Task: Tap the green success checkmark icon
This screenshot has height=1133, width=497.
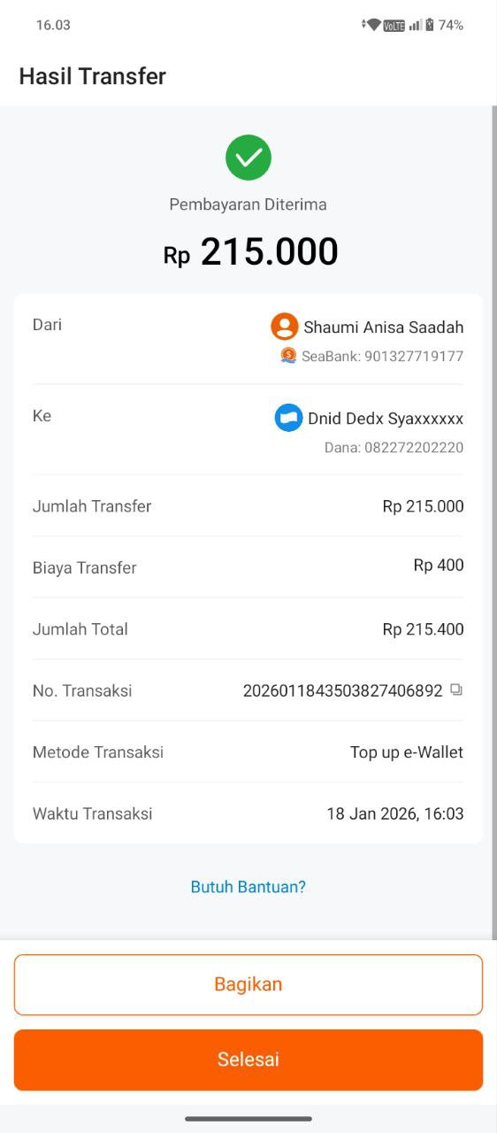Action: 248,158
